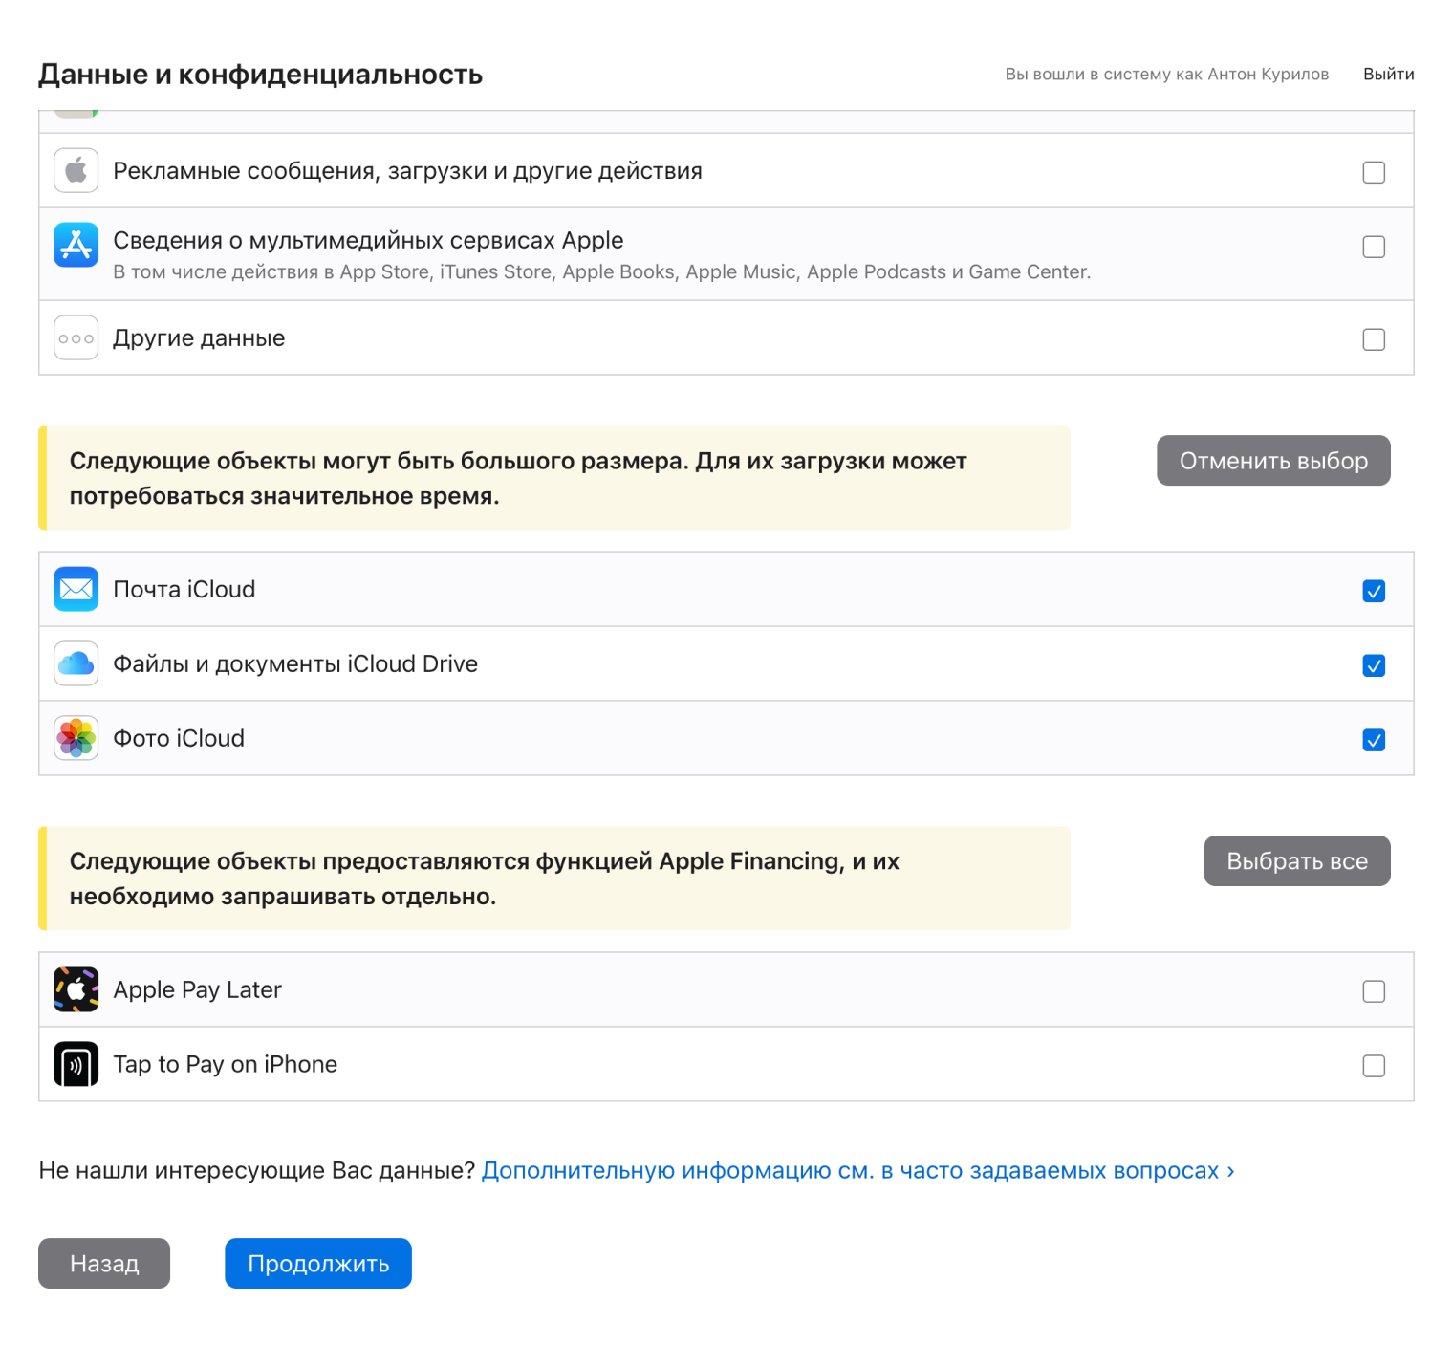Click the App Store icon for Apple media services
Image resolution: width=1453 pixels, height=1346 pixels.
coord(76,246)
